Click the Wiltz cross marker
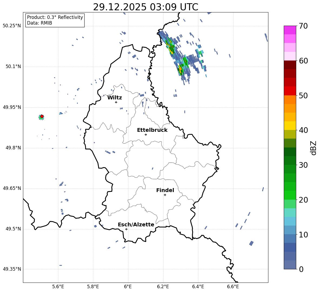 (116, 102)
